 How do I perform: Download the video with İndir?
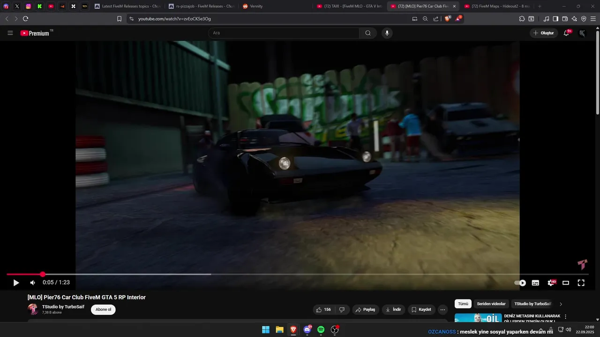[394, 310]
